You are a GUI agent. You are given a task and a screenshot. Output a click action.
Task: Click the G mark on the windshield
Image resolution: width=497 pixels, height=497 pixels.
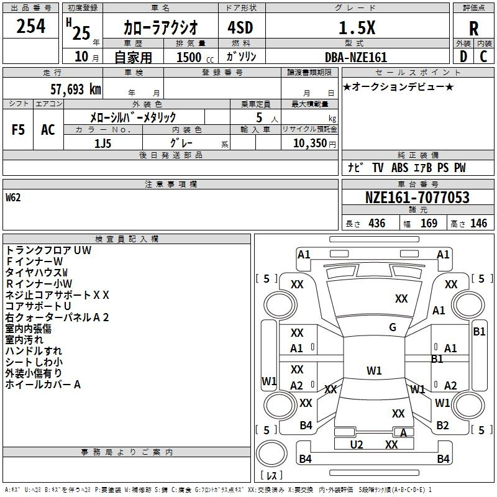[x=393, y=327]
